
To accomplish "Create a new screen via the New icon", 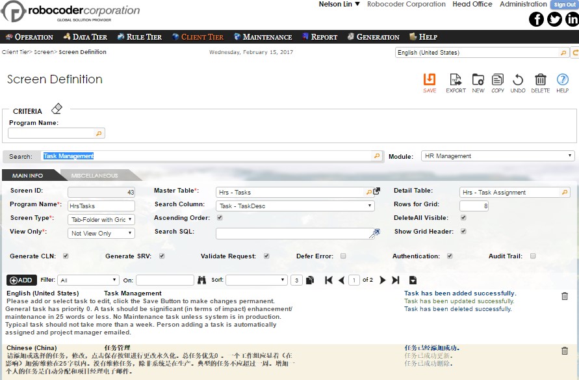I will [479, 79].
